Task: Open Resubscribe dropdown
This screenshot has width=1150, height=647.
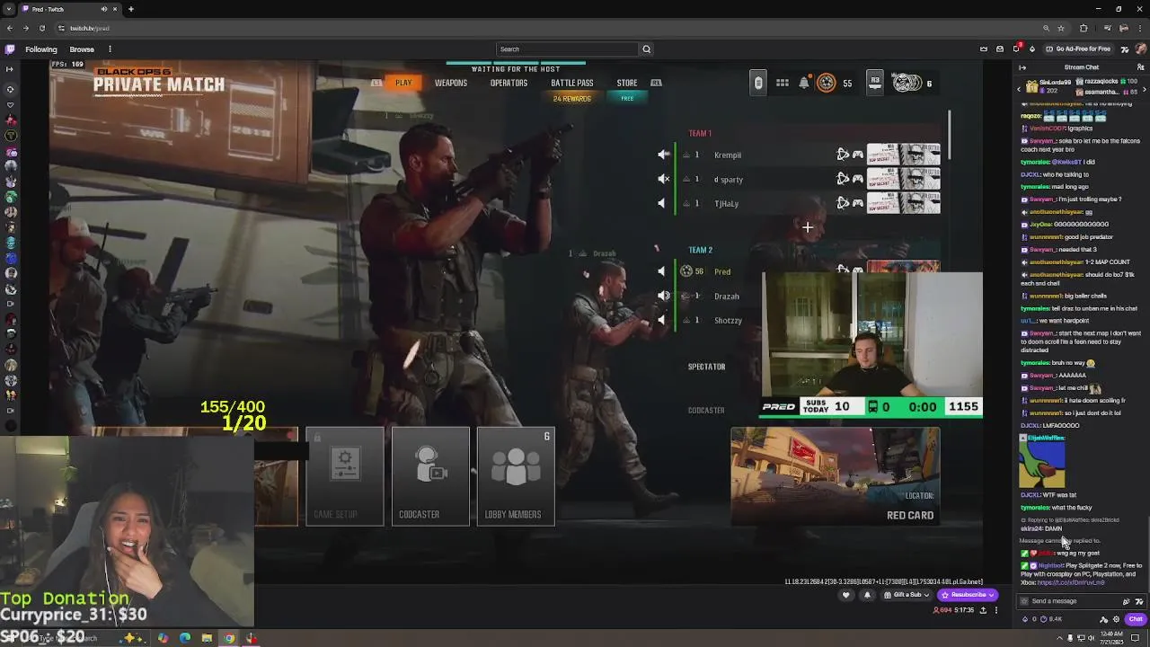Action: [968, 595]
